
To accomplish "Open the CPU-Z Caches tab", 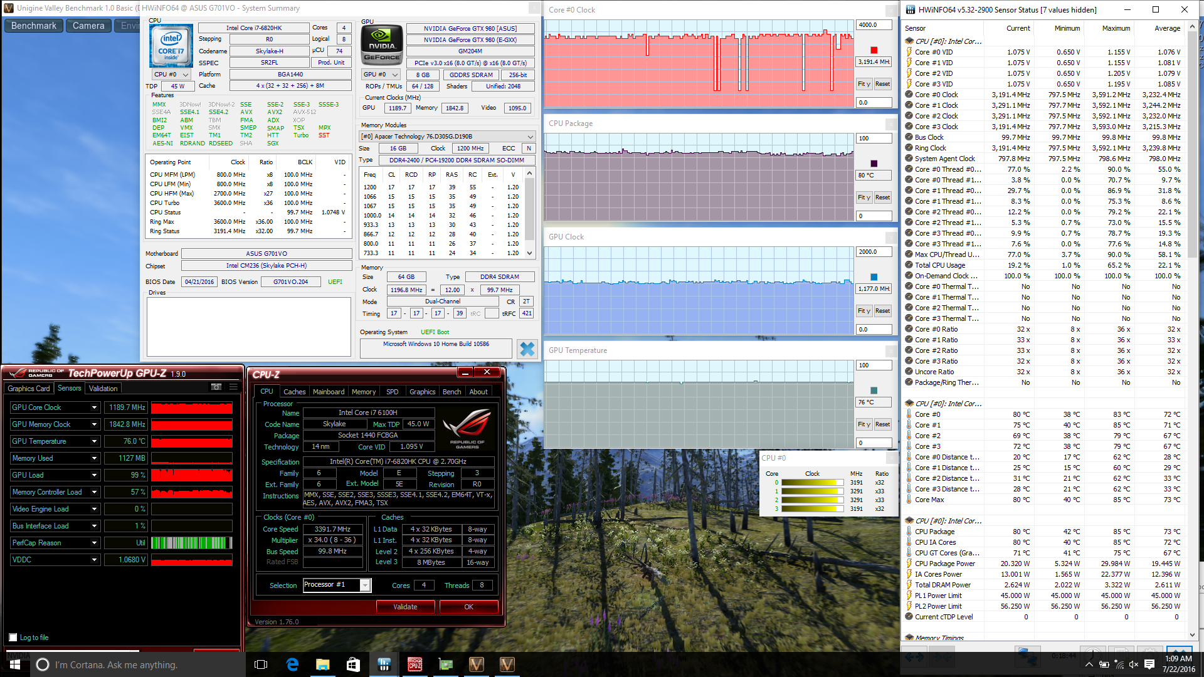I will [x=294, y=392].
